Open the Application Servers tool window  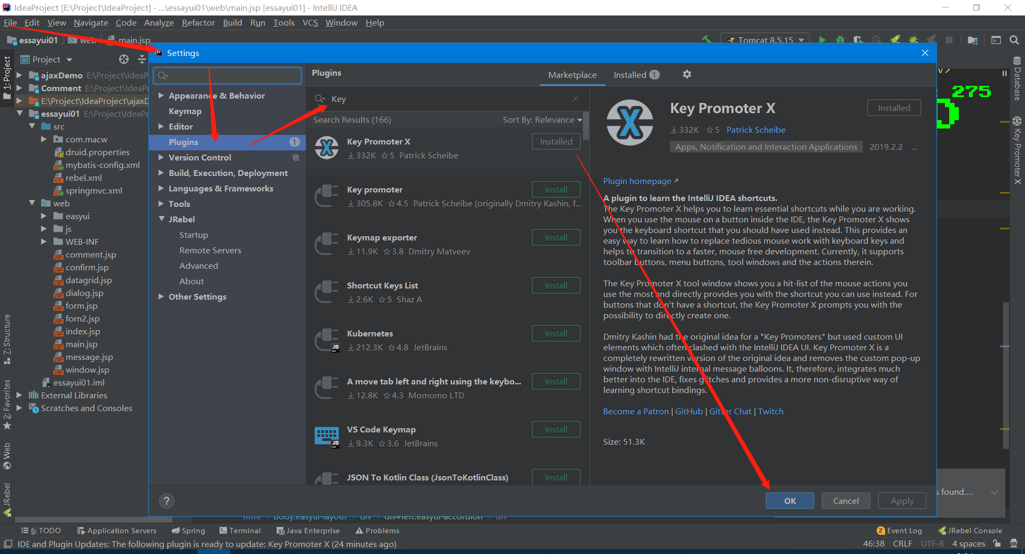click(116, 531)
